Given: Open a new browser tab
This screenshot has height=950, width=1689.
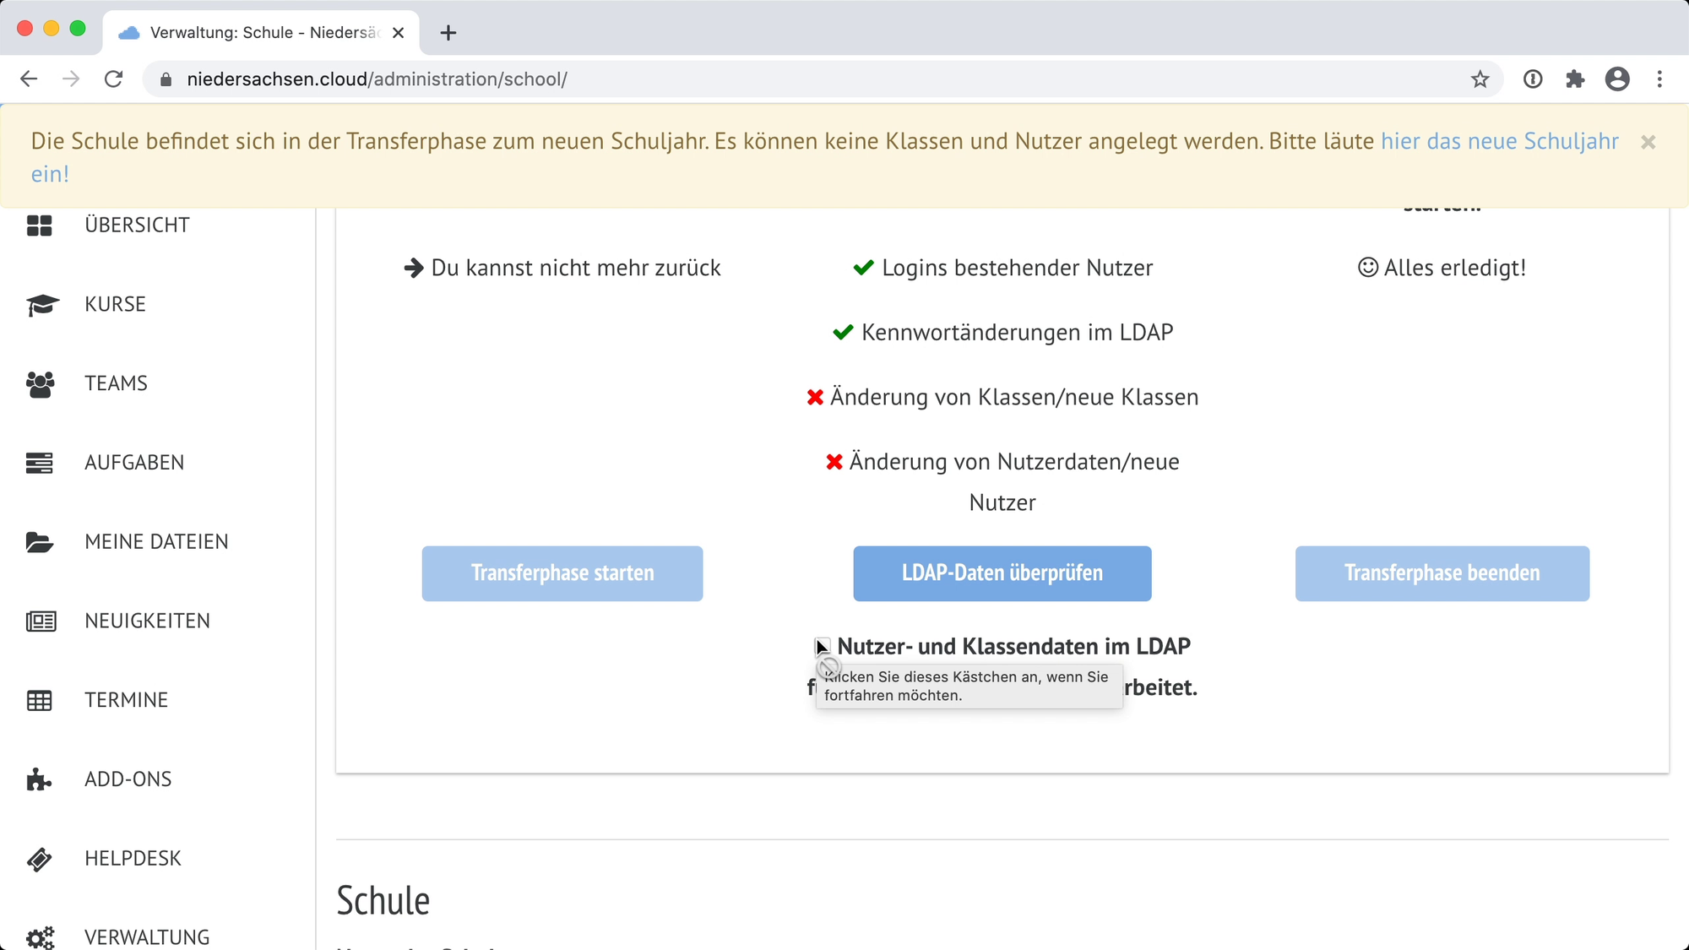Looking at the screenshot, I should point(448,33).
